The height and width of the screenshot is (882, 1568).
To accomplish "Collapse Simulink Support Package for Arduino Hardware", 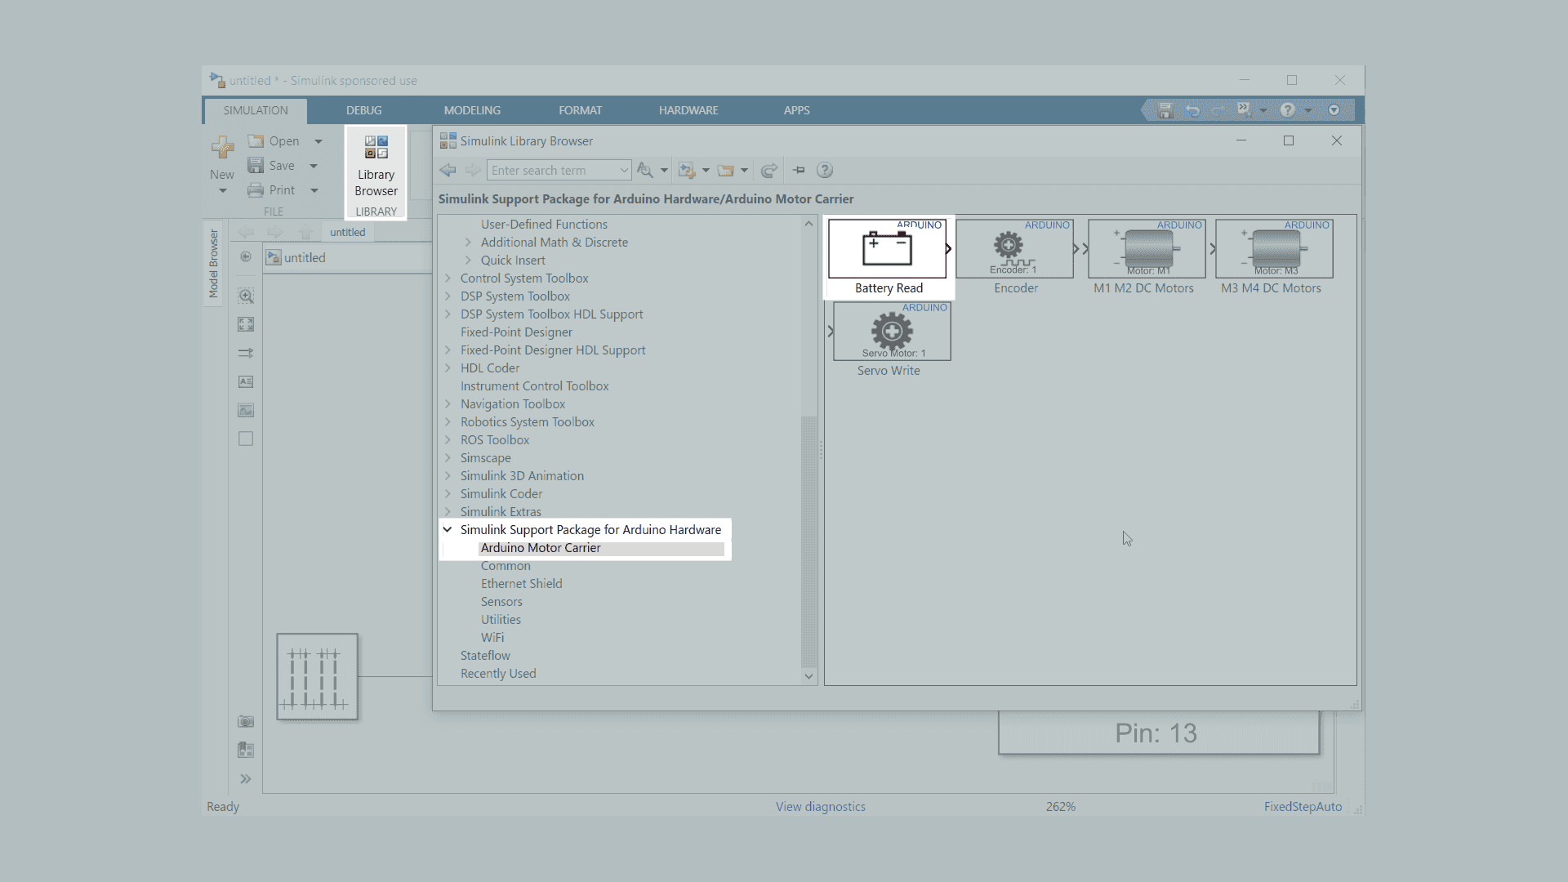I will tap(448, 530).
